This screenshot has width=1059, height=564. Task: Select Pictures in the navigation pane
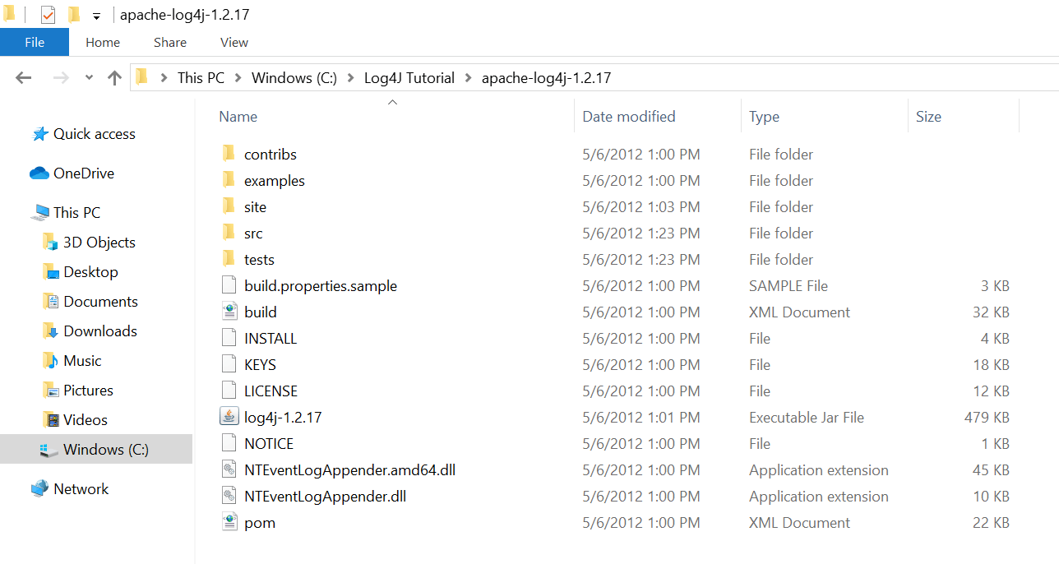pyautogui.click(x=88, y=391)
